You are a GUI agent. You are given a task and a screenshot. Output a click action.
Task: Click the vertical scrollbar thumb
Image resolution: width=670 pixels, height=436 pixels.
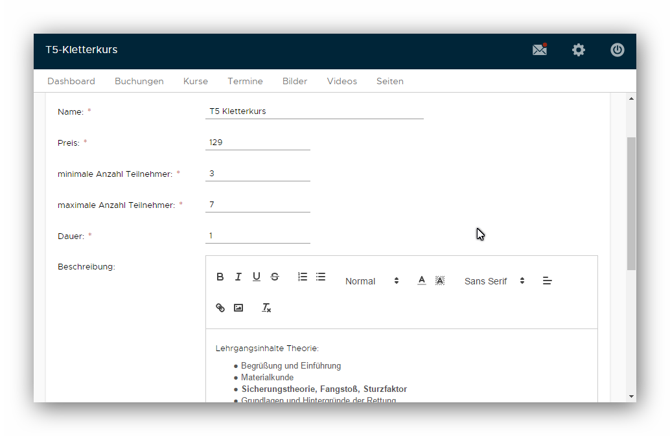click(631, 203)
